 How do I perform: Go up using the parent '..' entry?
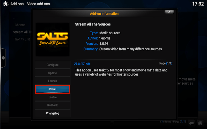(x=14, y=19)
